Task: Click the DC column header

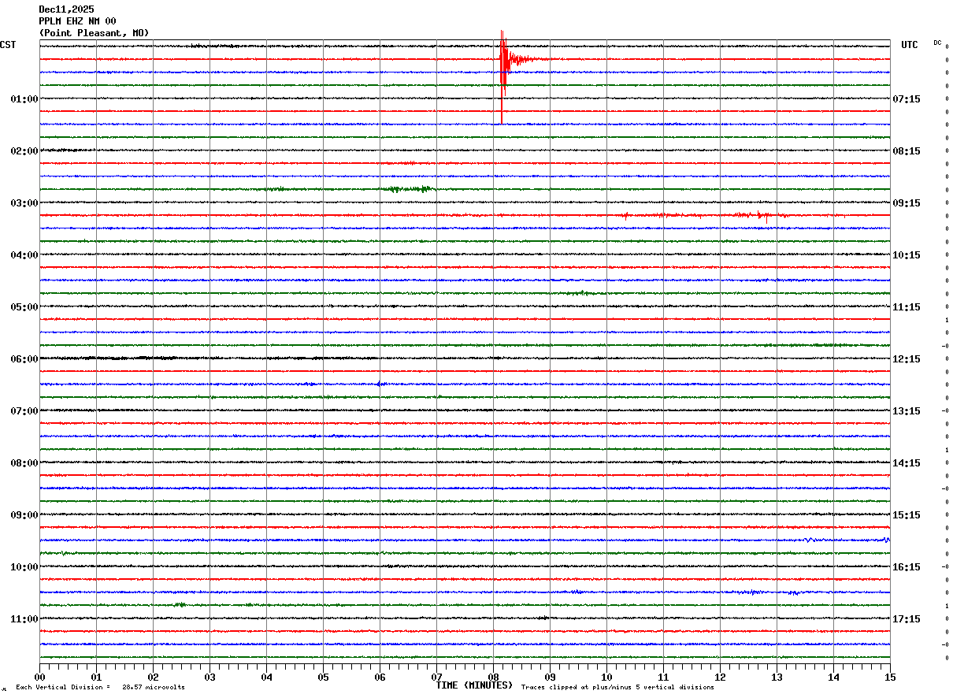Action: coord(937,43)
